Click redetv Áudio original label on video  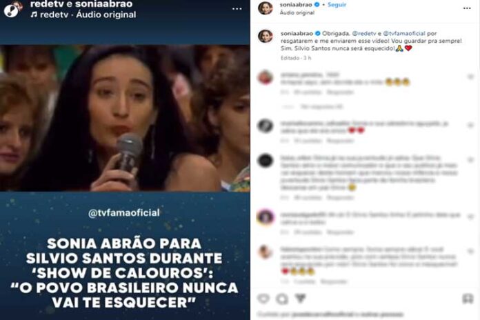click(x=83, y=14)
